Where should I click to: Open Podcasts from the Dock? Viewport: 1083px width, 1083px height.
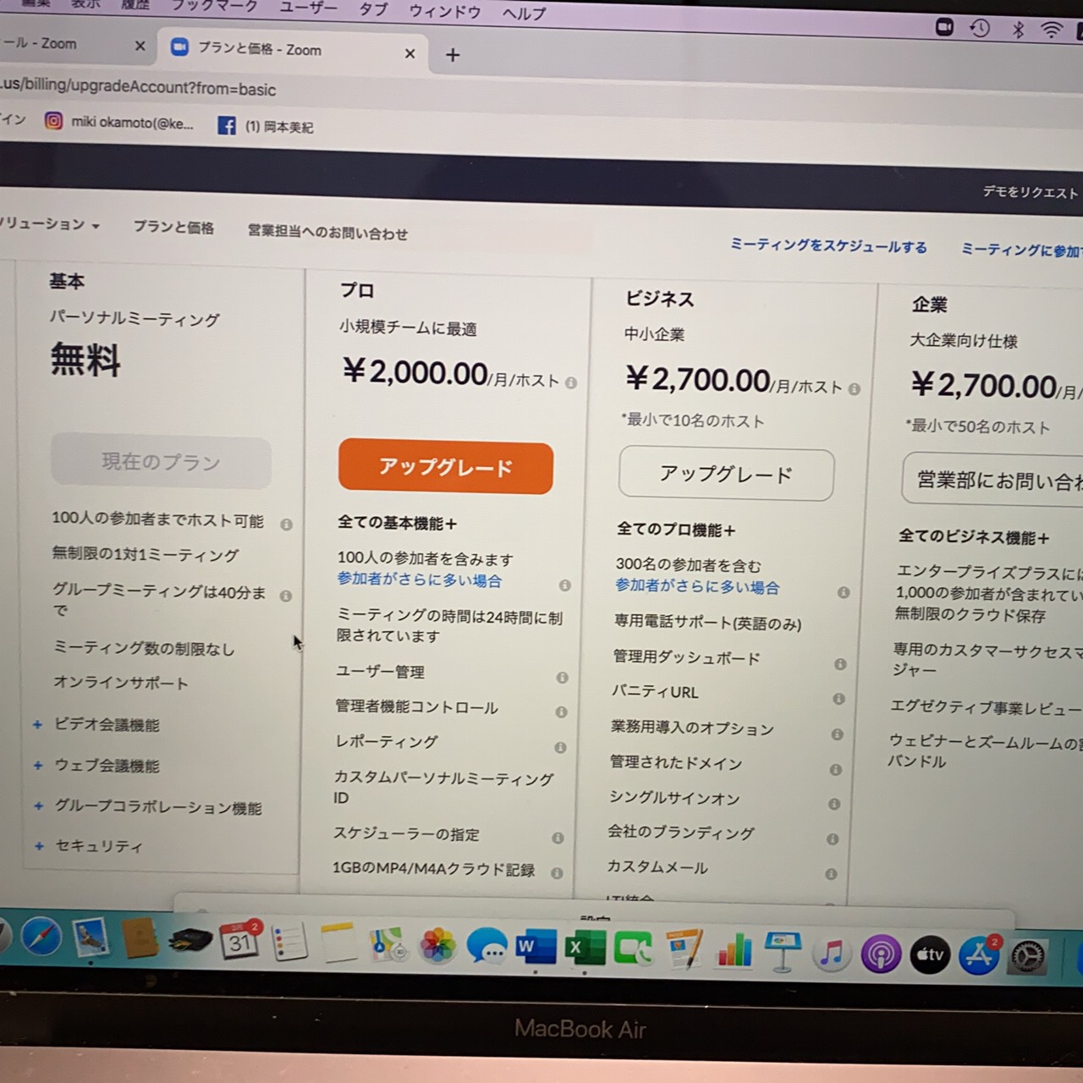(881, 954)
